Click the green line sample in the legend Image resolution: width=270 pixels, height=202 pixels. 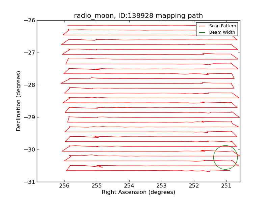point(202,32)
